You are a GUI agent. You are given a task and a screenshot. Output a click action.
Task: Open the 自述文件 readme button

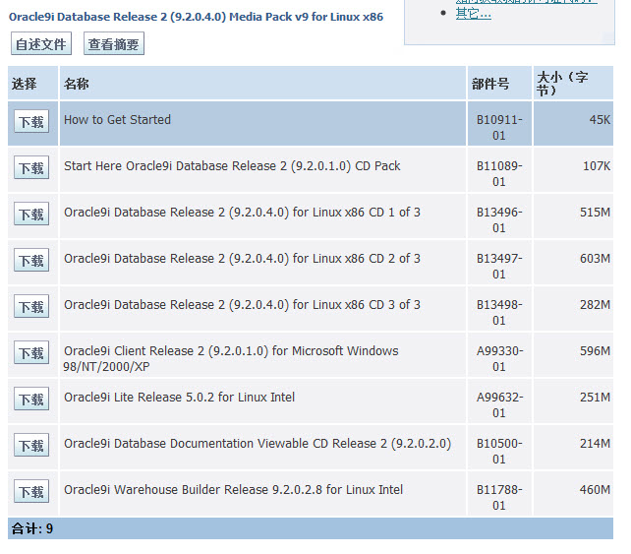pyautogui.click(x=41, y=44)
